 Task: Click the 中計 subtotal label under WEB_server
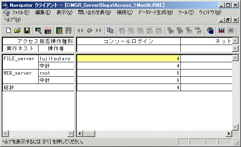56,80
